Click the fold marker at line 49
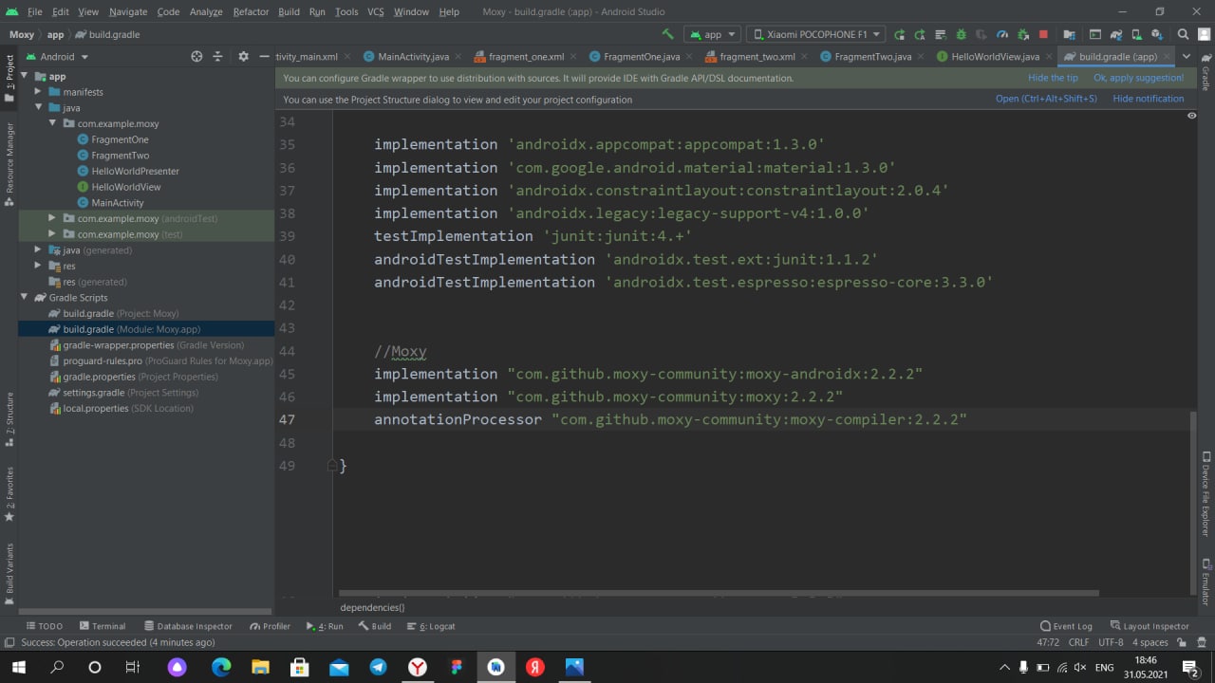The image size is (1215, 683). click(332, 466)
